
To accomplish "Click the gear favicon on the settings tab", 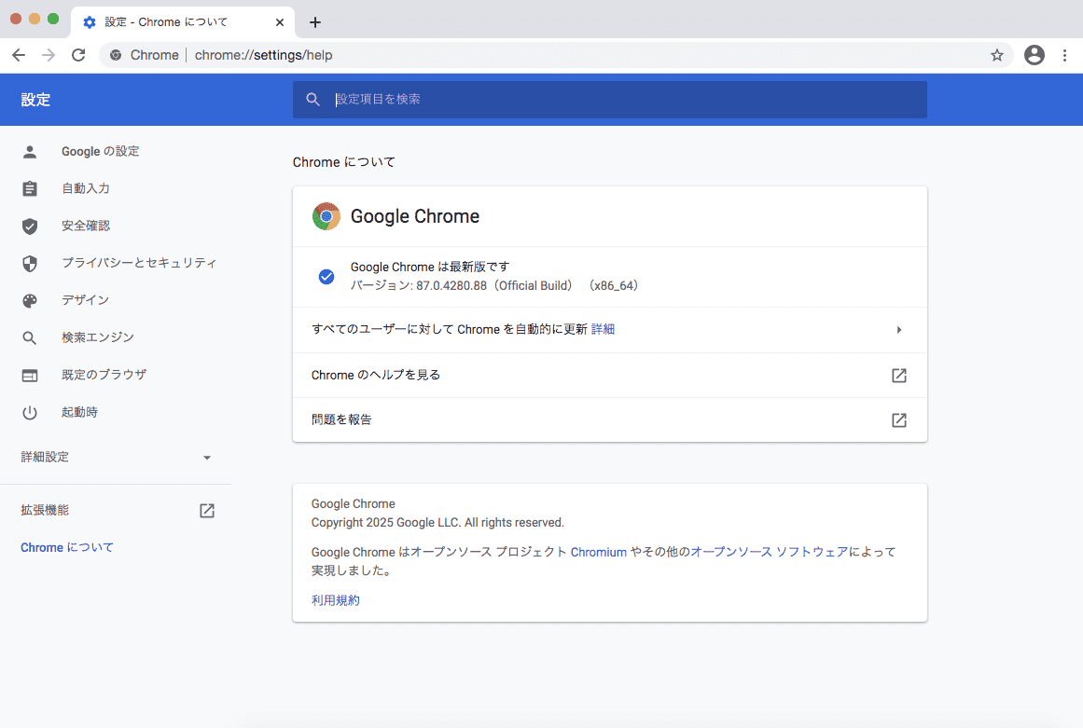I will pyautogui.click(x=90, y=22).
